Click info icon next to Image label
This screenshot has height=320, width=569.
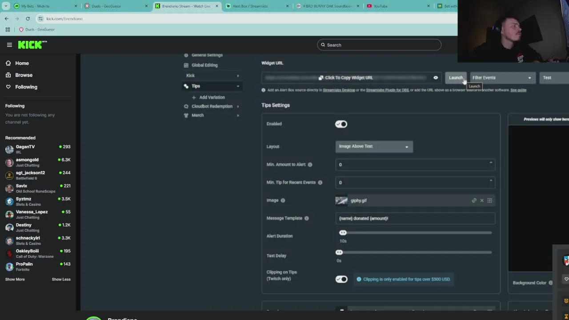283,200
